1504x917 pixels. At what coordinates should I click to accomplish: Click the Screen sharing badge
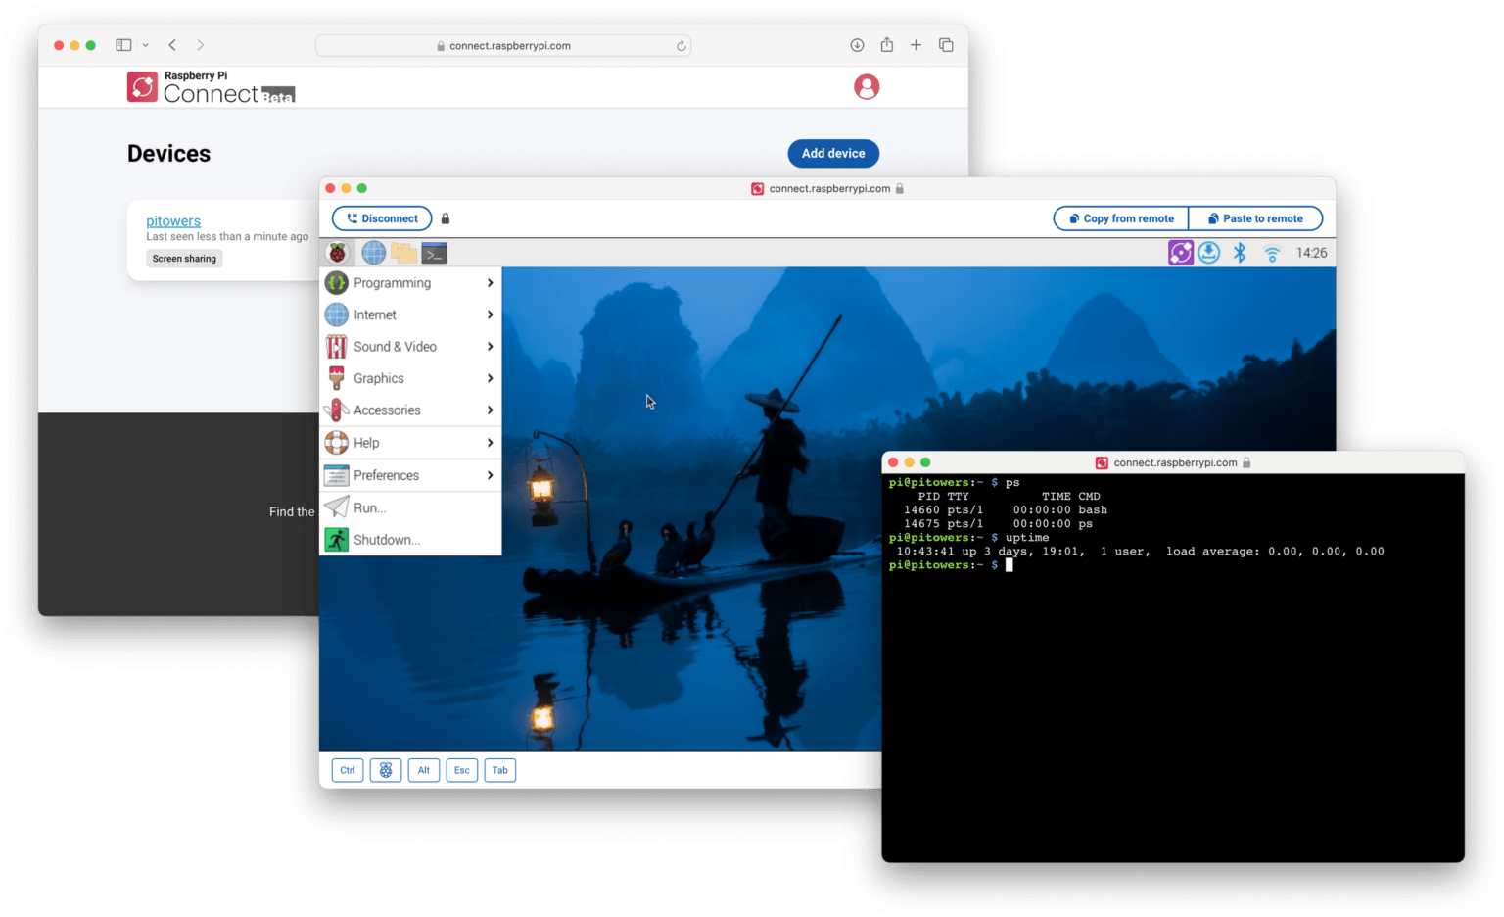pos(184,259)
